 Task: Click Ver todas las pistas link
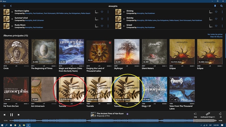click(x=215, y=34)
